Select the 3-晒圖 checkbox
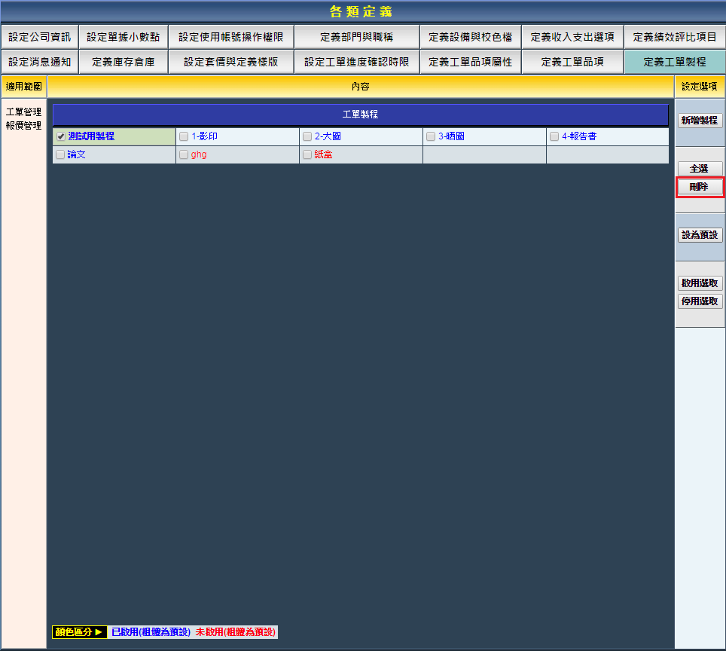The width and height of the screenshot is (726, 651). coord(431,137)
